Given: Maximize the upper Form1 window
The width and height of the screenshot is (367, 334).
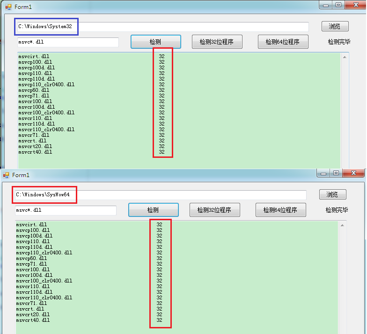Looking at the screenshot, I should tap(338, 5).
